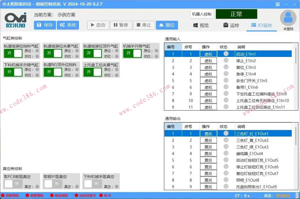Click the 保存 save button
Screen dimensions: 300x199
(x=45, y=25)
